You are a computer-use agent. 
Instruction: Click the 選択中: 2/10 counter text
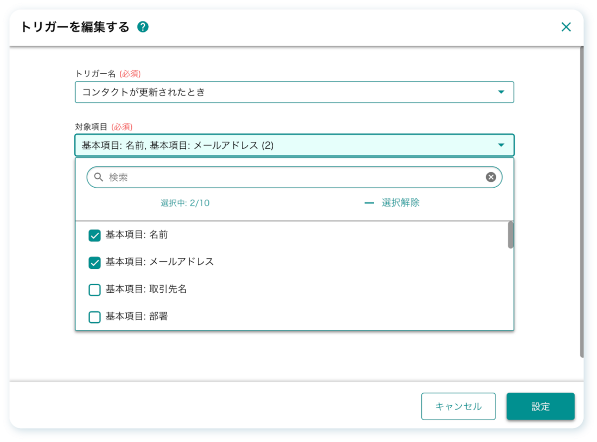click(x=185, y=203)
